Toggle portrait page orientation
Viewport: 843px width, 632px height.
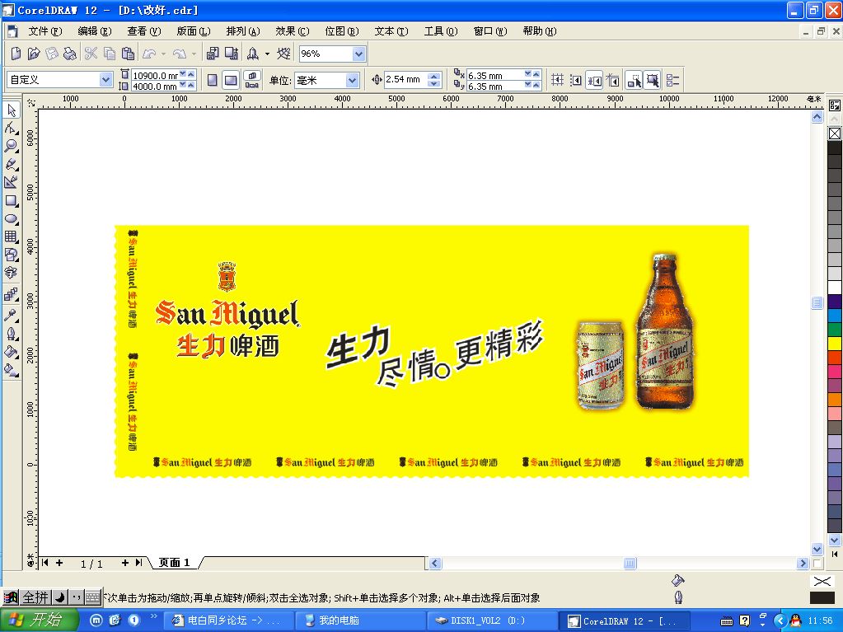212,80
